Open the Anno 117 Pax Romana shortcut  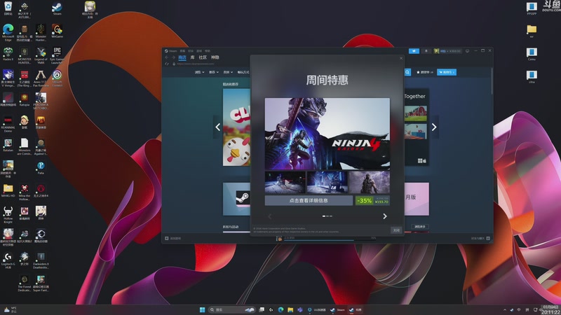41,78
